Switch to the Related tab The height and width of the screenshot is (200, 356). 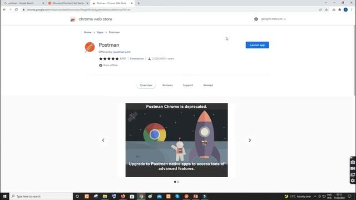click(x=208, y=85)
